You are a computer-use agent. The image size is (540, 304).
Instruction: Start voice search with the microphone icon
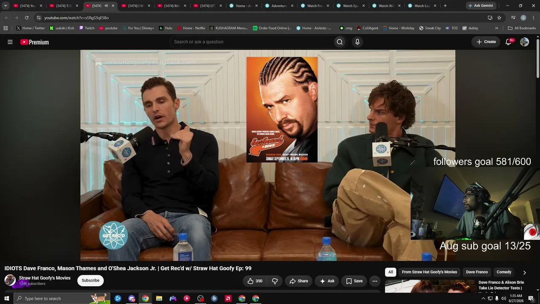[x=357, y=42]
